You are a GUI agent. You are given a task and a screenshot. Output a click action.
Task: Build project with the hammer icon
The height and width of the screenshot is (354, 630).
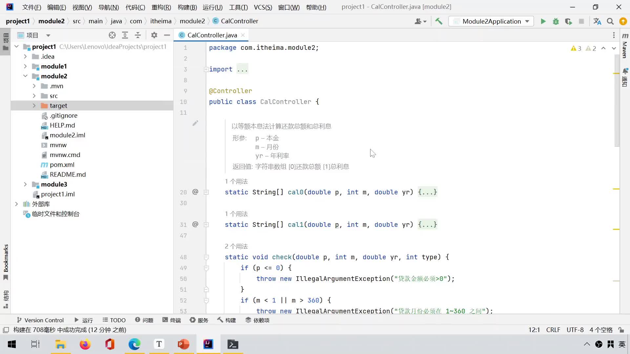tap(439, 21)
